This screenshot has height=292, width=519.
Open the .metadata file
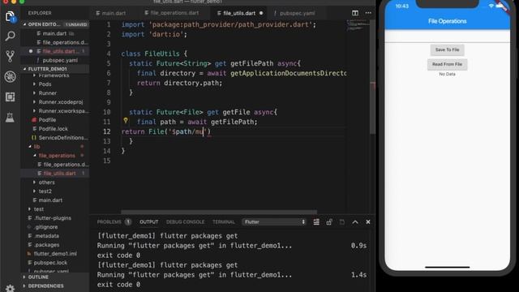(47, 236)
